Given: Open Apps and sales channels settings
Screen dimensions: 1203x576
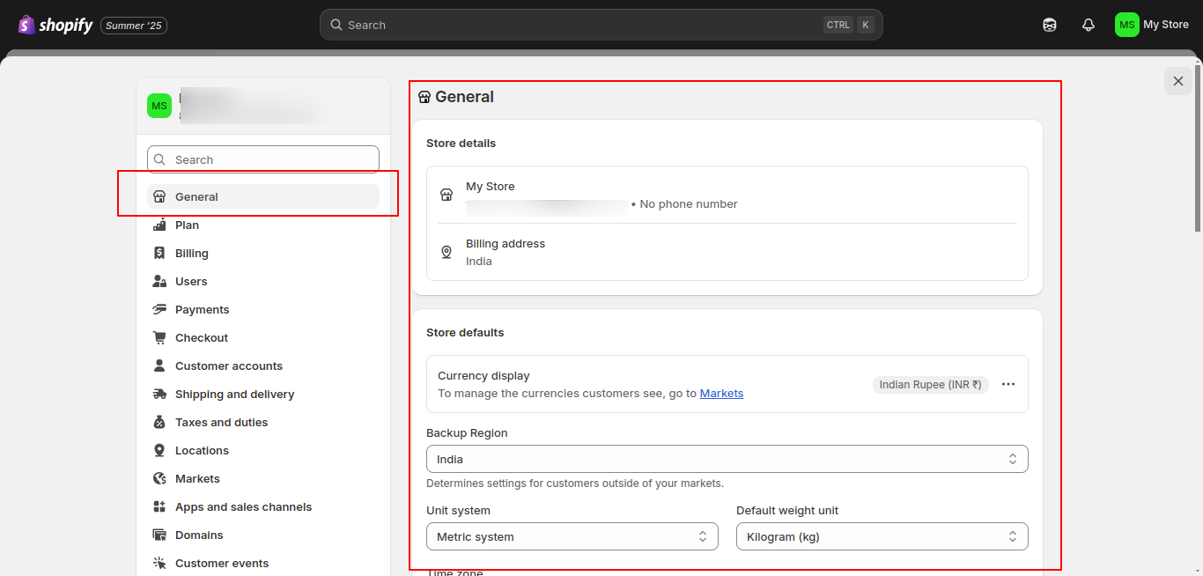Looking at the screenshot, I should [x=243, y=507].
